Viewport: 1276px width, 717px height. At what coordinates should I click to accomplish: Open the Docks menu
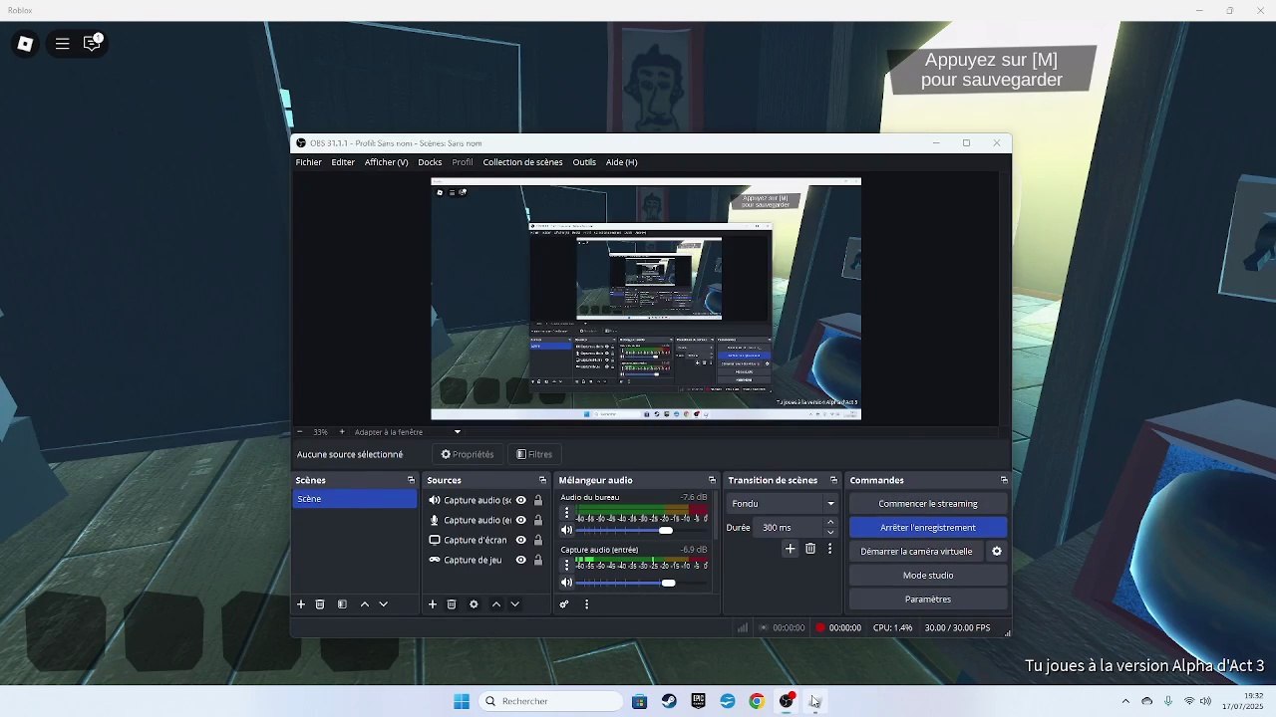pos(430,162)
